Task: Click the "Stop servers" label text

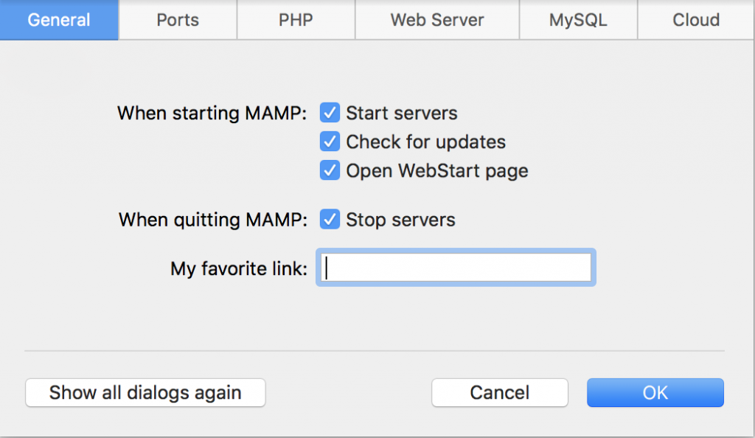Action: pyautogui.click(x=400, y=220)
